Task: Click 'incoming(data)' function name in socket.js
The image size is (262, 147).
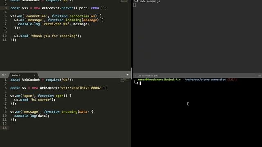Action: pyautogui.click(x=75, y=112)
